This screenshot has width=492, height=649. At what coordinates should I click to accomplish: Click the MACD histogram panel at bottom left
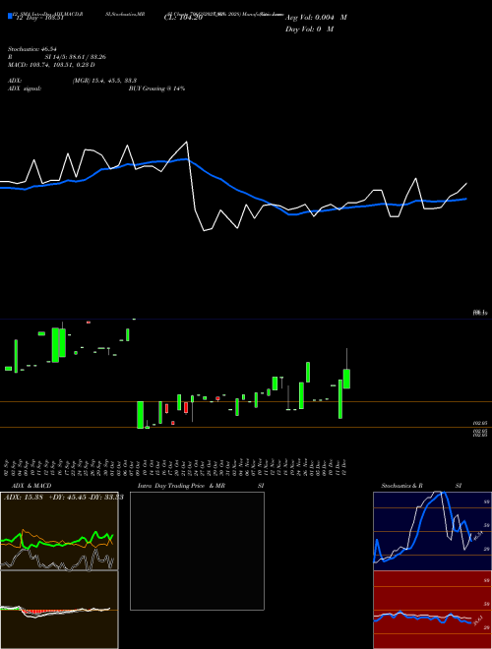coord(59,610)
